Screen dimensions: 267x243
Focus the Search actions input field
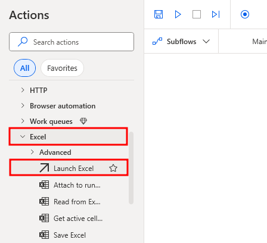(72, 42)
